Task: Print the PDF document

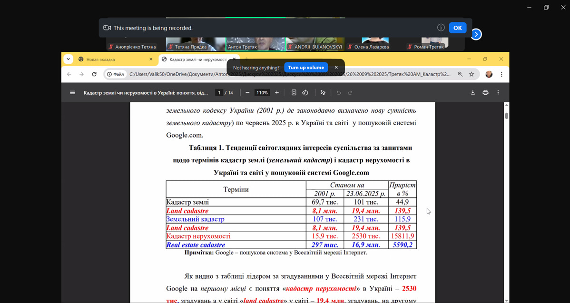Action: (x=485, y=93)
